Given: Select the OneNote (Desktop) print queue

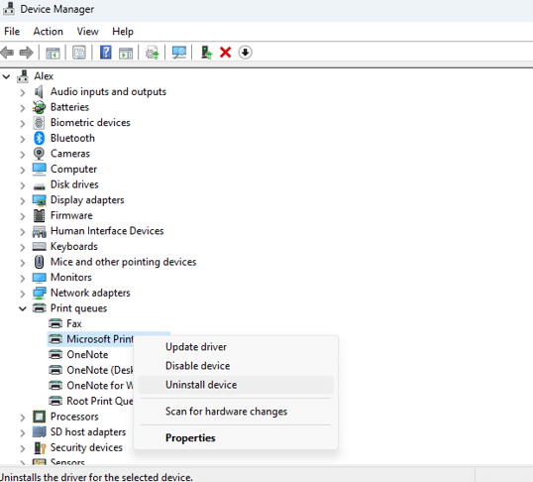Looking at the screenshot, I should pos(100,370).
